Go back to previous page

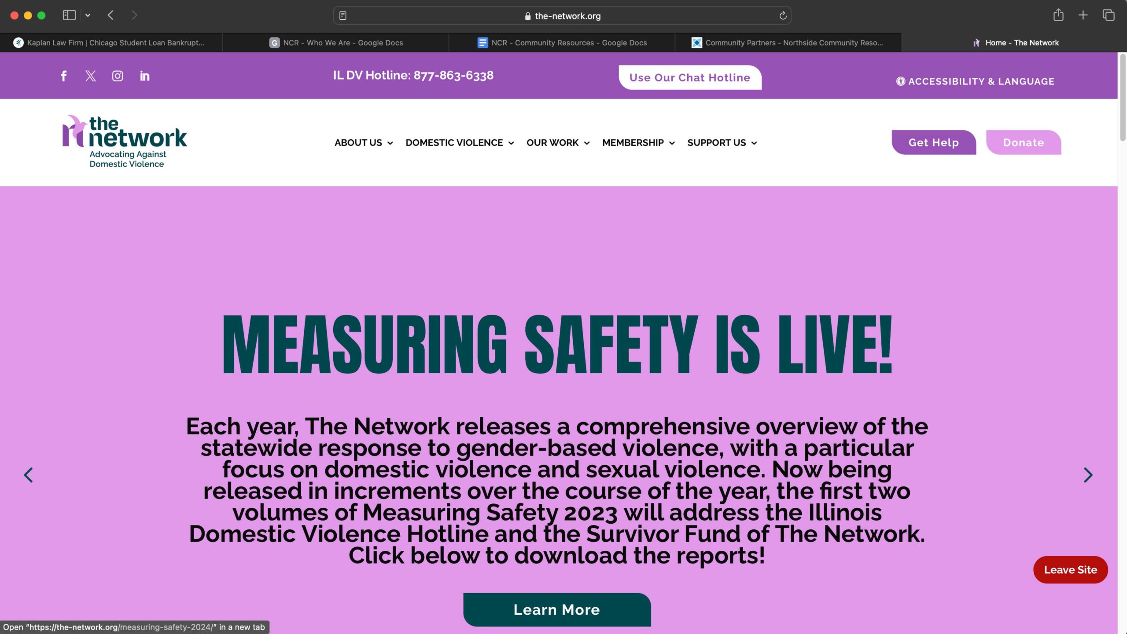[111, 15]
